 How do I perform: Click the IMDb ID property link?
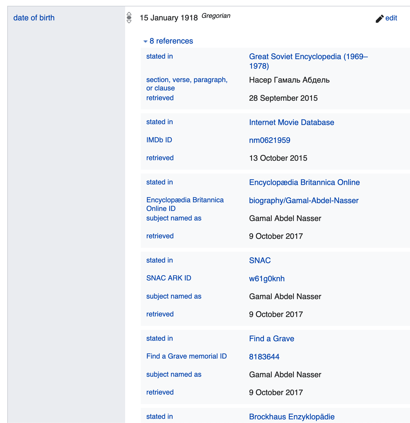[159, 140]
